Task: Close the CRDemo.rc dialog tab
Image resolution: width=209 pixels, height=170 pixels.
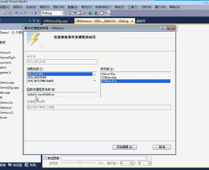Action: (132, 21)
